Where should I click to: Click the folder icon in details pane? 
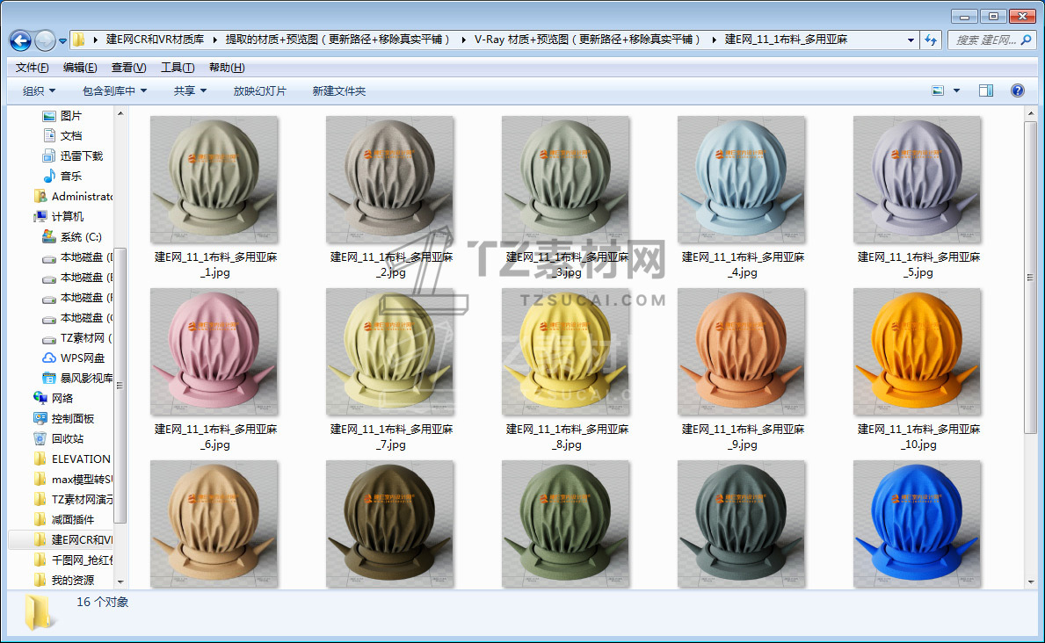click(38, 613)
